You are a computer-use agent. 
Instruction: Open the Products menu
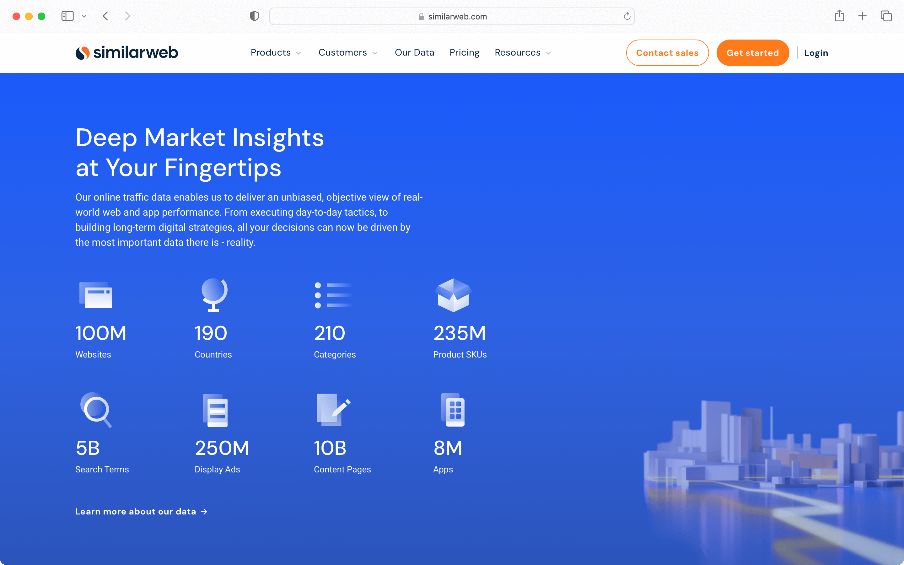[x=271, y=53]
